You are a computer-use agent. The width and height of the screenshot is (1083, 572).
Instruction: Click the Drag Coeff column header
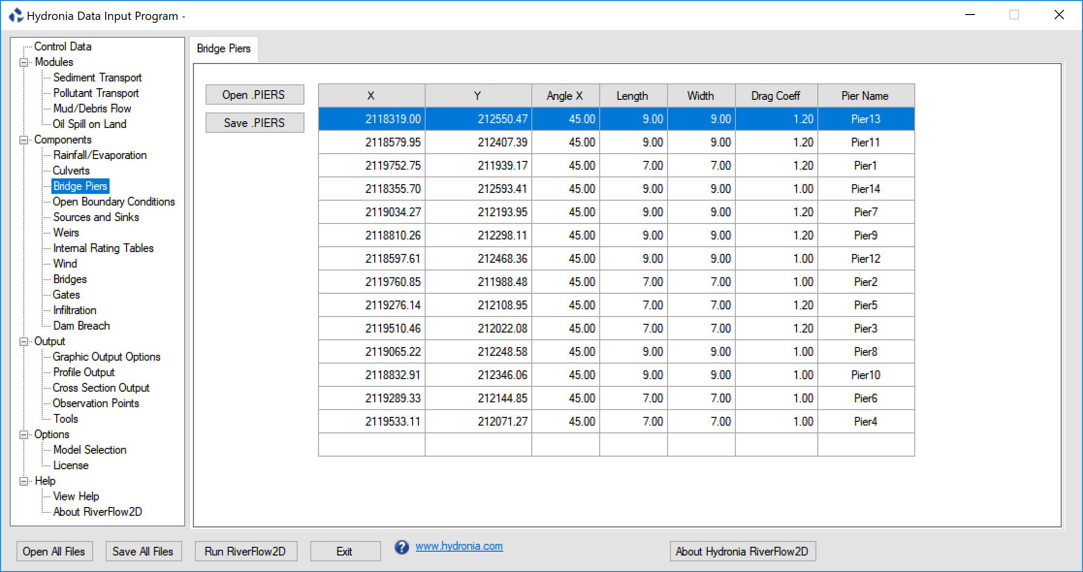pos(777,95)
